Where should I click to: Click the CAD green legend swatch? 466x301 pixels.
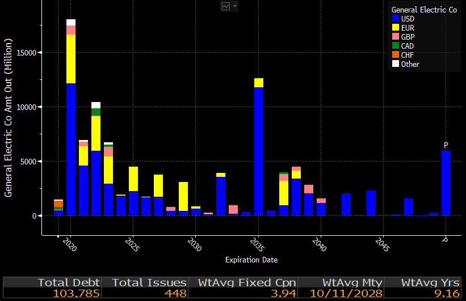[x=395, y=46]
